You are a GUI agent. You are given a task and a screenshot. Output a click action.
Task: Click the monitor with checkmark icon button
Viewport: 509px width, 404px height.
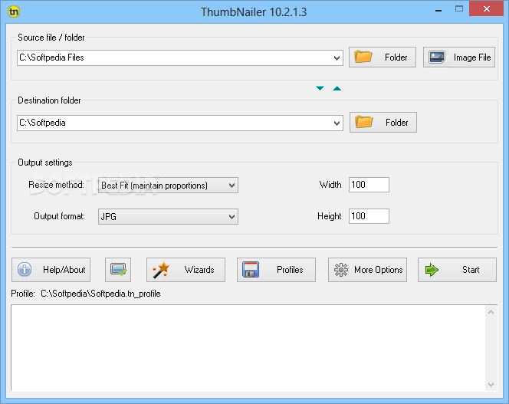click(118, 270)
